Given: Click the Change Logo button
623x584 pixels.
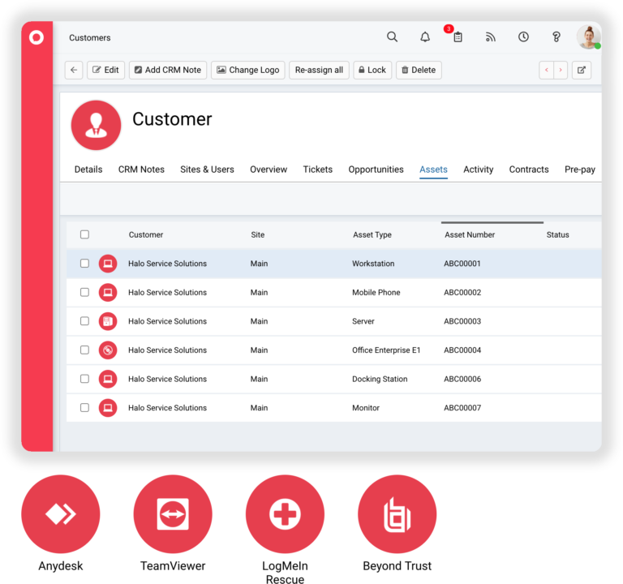Looking at the screenshot, I should [248, 70].
